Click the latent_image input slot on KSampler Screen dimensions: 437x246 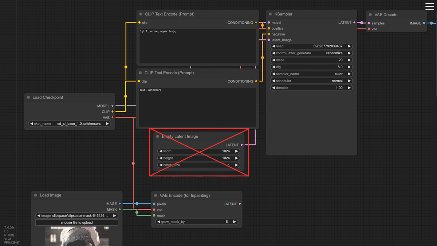point(268,40)
